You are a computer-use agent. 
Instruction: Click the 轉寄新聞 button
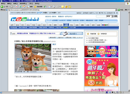point(53,38)
